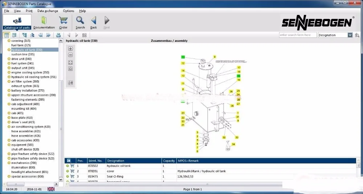This screenshot has height=194, width=363.
Task: Click the Search magnifier toolbar button
Action: (80, 23)
